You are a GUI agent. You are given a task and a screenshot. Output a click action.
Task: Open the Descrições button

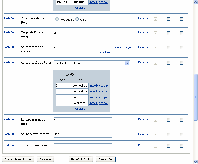(106, 159)
